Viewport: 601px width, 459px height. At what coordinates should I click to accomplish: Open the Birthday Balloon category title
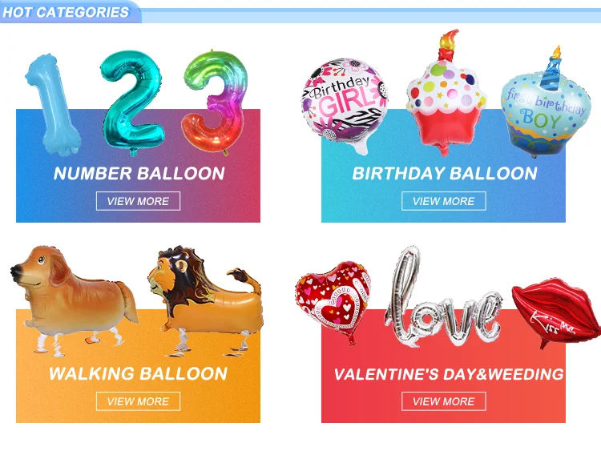(445, 174)
